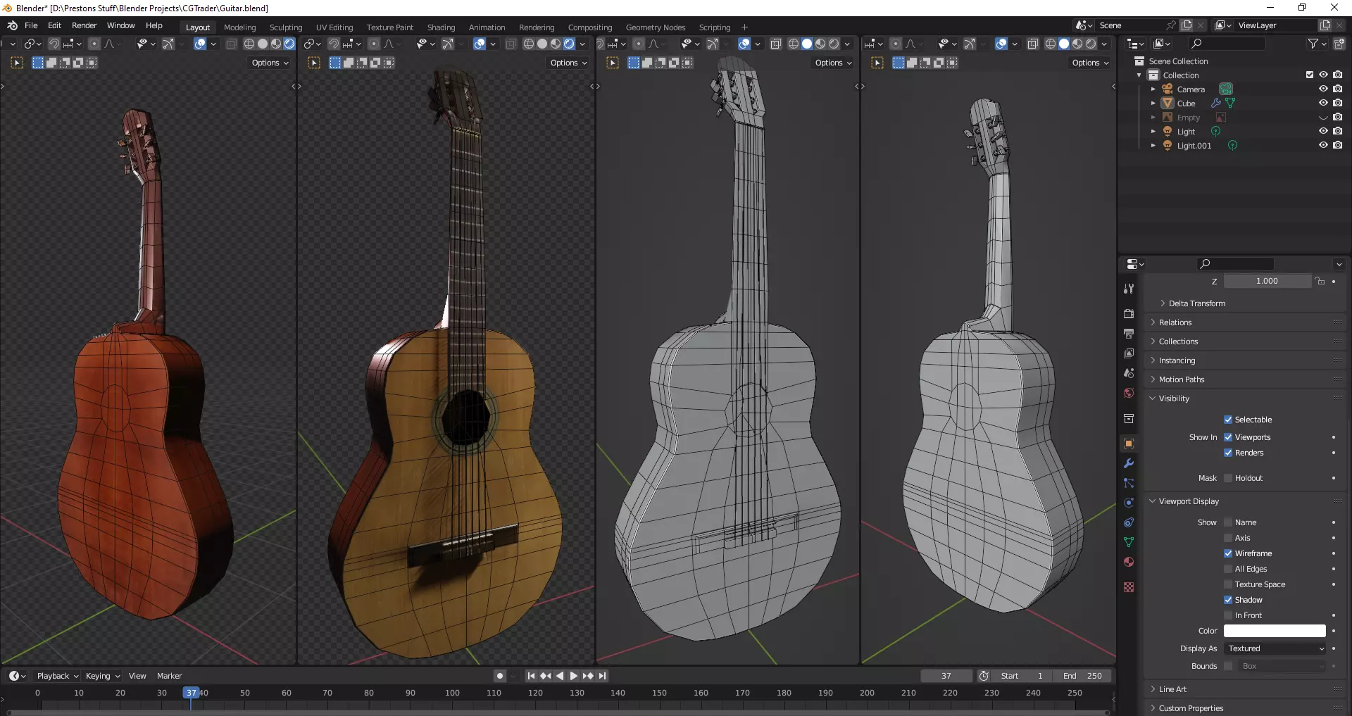Open the Tool properties tab
The width and height of the screenshot is (1352, 716).
tap(1129, 289)
